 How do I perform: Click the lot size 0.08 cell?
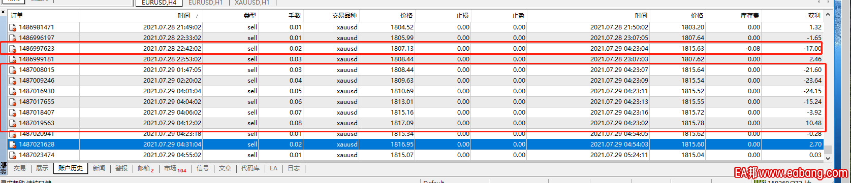pyautogui.click(x=296, y=123)
